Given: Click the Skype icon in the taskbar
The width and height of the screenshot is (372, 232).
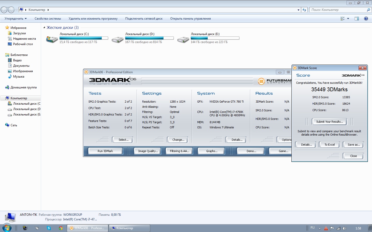Looking at the screenshot, I should 49,228.
